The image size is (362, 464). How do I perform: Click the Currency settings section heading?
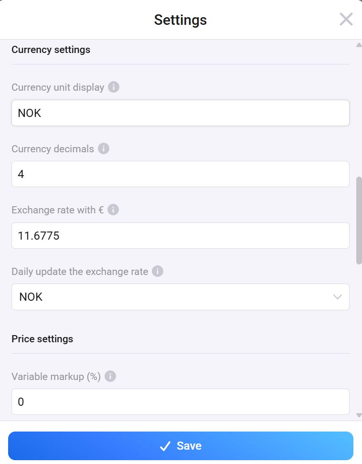(51, 50)
